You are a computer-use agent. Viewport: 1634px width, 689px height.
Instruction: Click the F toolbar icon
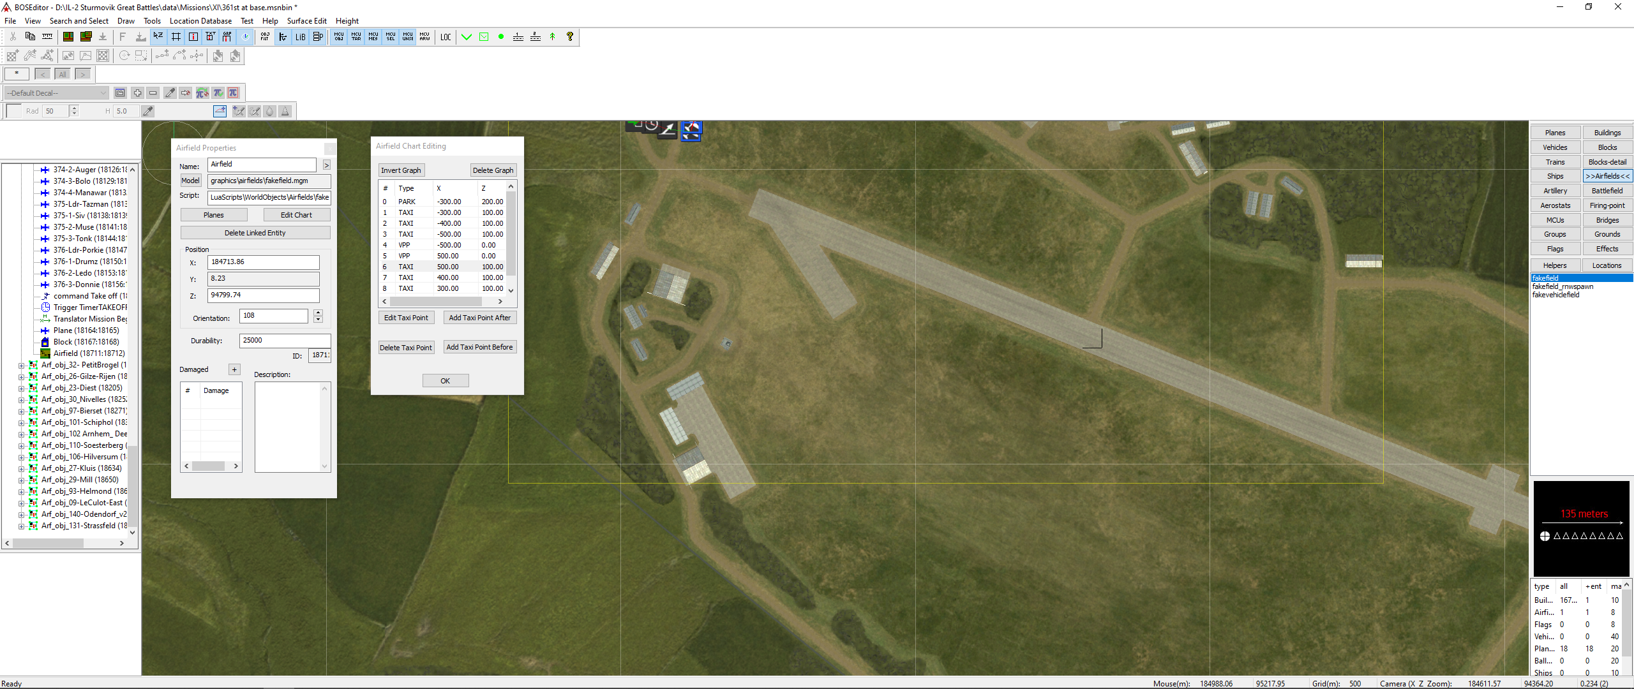123,37
